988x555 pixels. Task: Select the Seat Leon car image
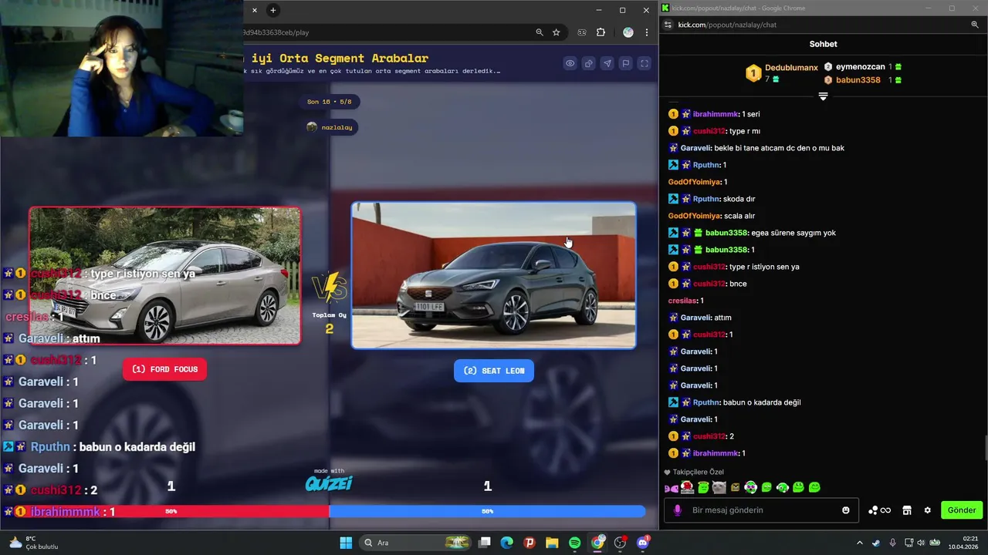(494, 276)
